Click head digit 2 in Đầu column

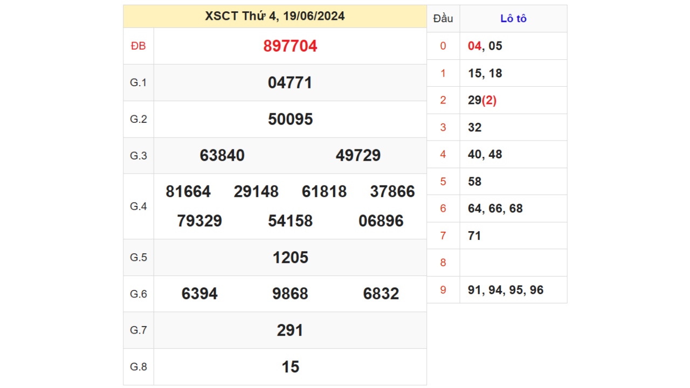coord(443,100)
